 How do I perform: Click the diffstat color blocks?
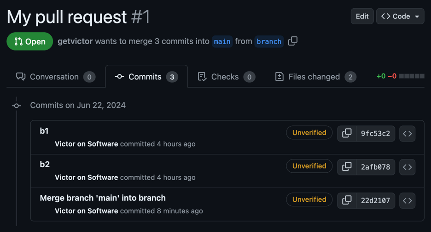point(412,76)
